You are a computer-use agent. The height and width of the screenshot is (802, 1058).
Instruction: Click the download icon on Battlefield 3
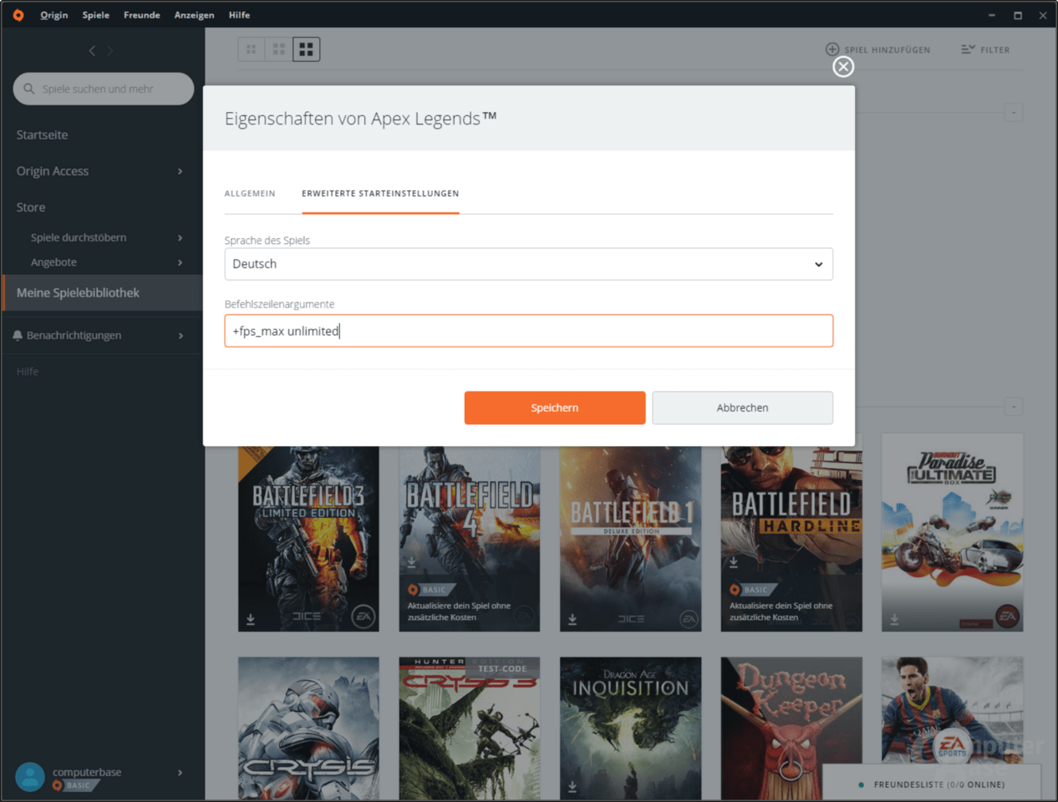point(249,619)
